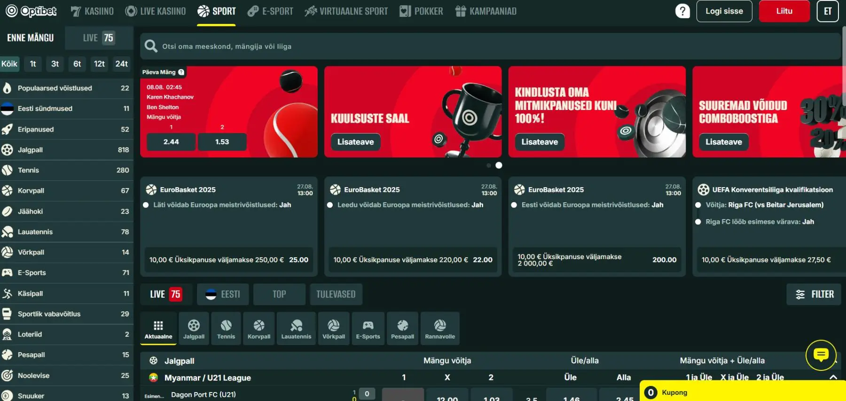Open Eripanused in sidebar
The width and height of the screenshot is (846, 401).
point(66,129)
